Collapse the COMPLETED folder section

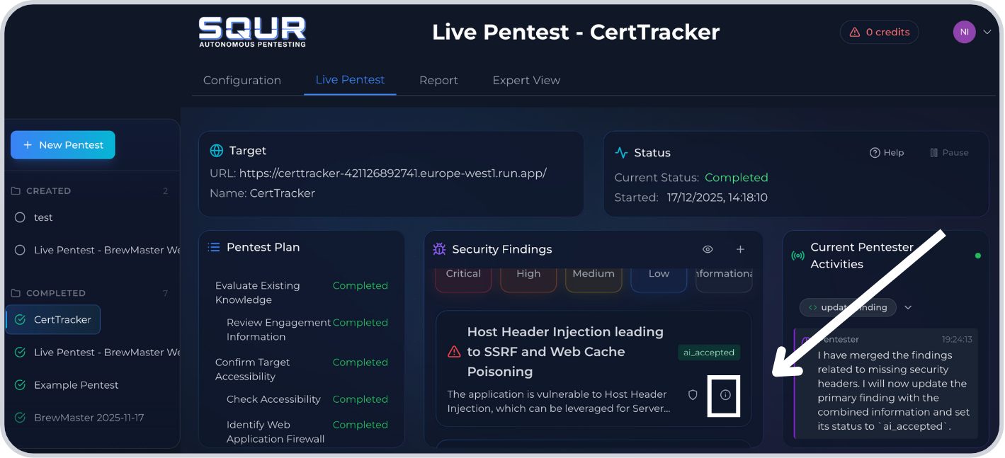click(x=55, y=293)
